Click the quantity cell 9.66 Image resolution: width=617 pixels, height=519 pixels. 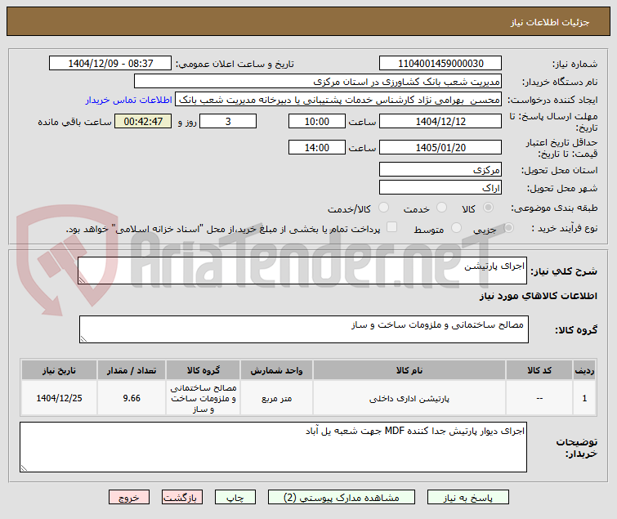[x=132, y=398]
